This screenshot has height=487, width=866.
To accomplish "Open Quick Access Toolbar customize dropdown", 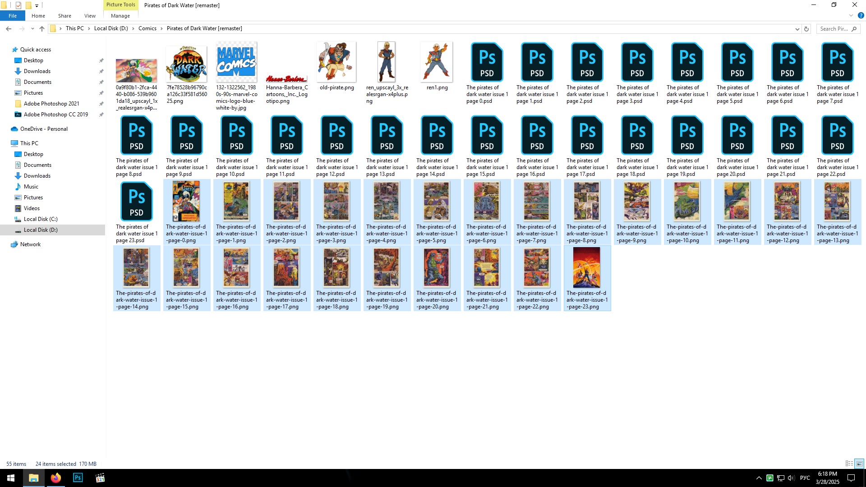I will (x=37, y=5).
